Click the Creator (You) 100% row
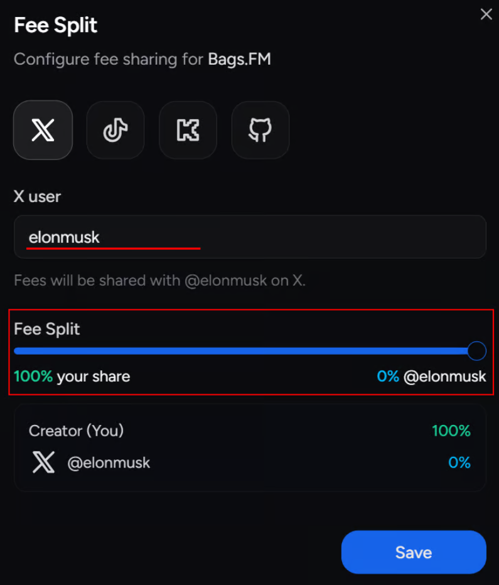Image resolution: width=499 pixels, height=585 pixels. 250,431
